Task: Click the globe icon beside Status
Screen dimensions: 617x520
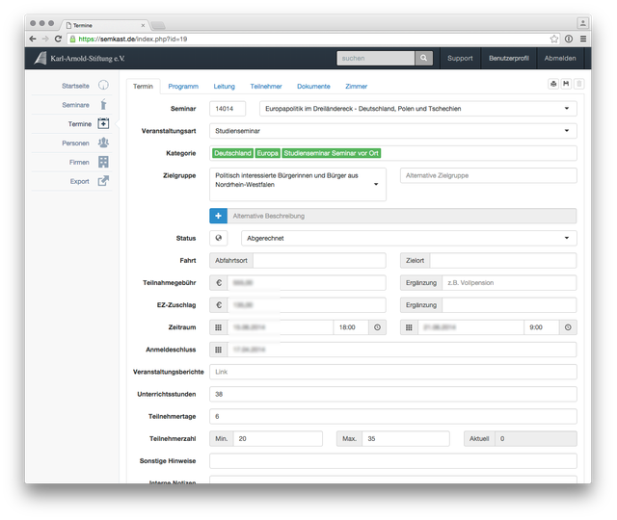Action: pos(218,238)
